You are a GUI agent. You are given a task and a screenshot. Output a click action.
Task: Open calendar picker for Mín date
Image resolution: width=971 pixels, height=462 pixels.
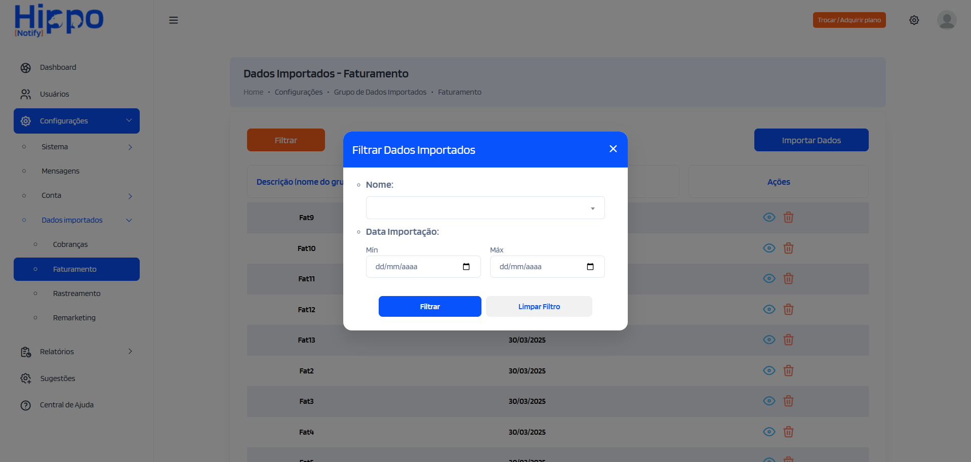(x=466, y=267)
